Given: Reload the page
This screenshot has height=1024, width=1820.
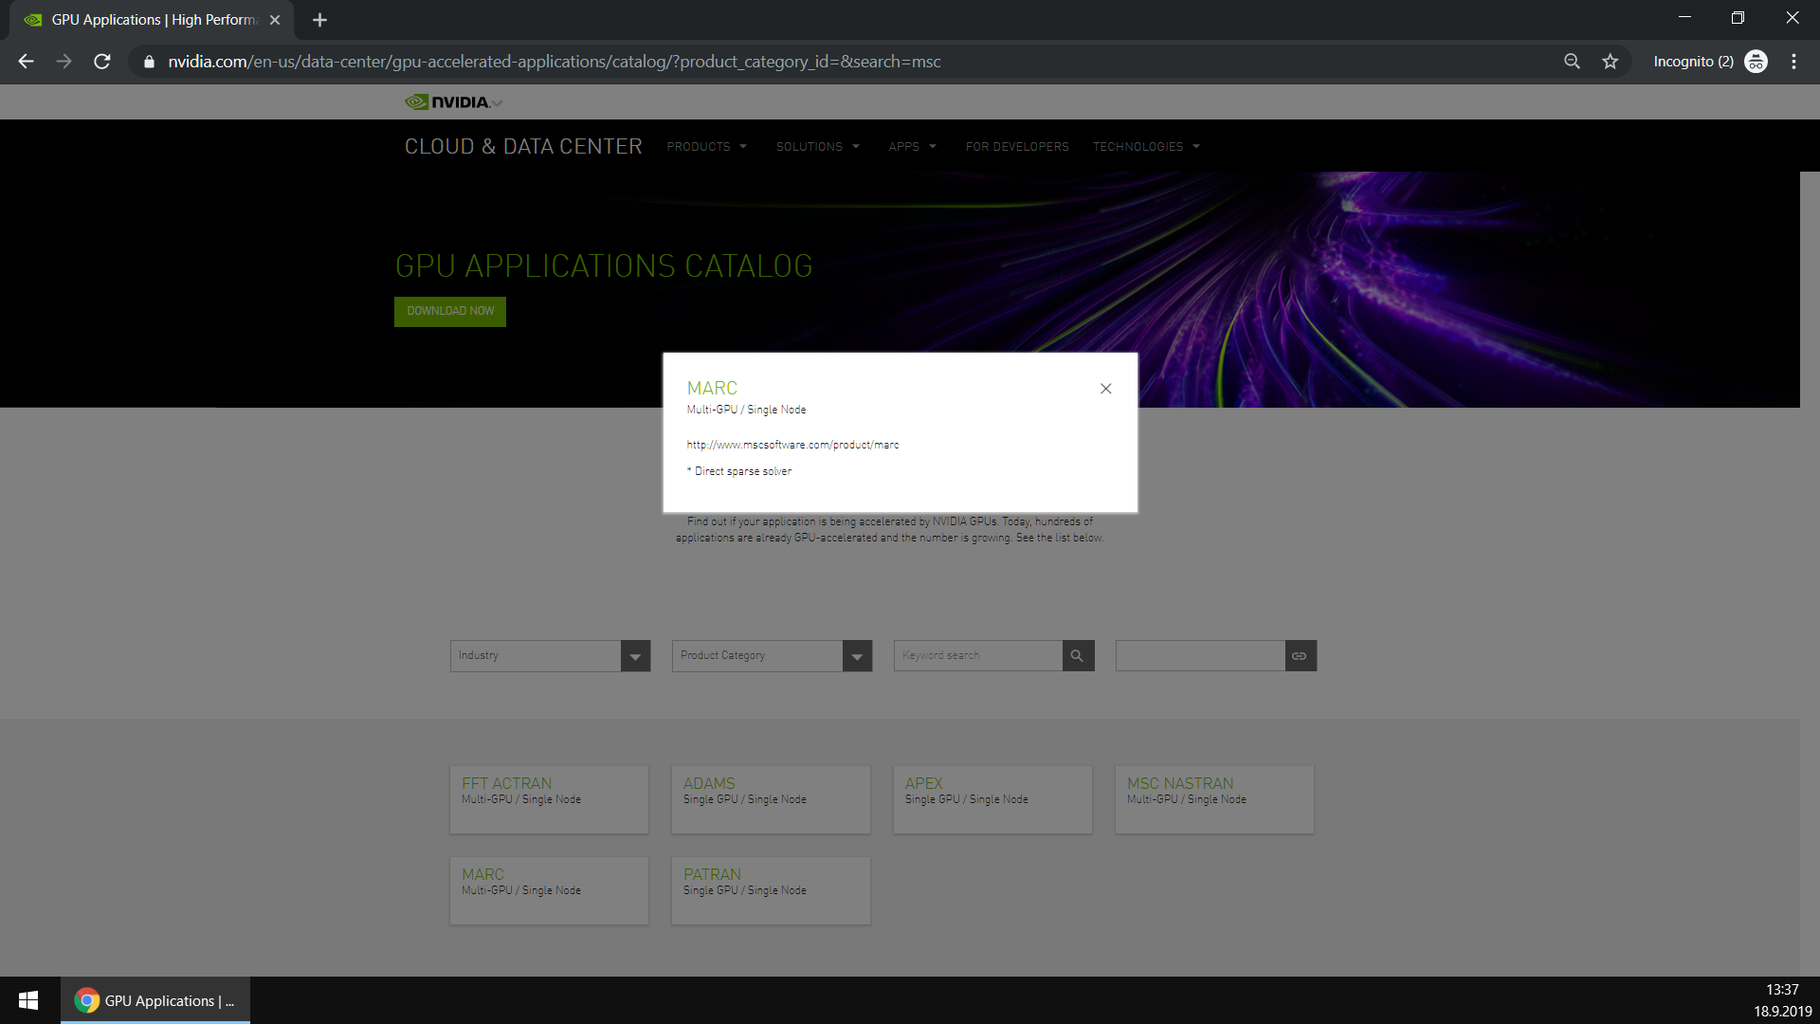Looking at the screenshot, I should coord(102,62).
